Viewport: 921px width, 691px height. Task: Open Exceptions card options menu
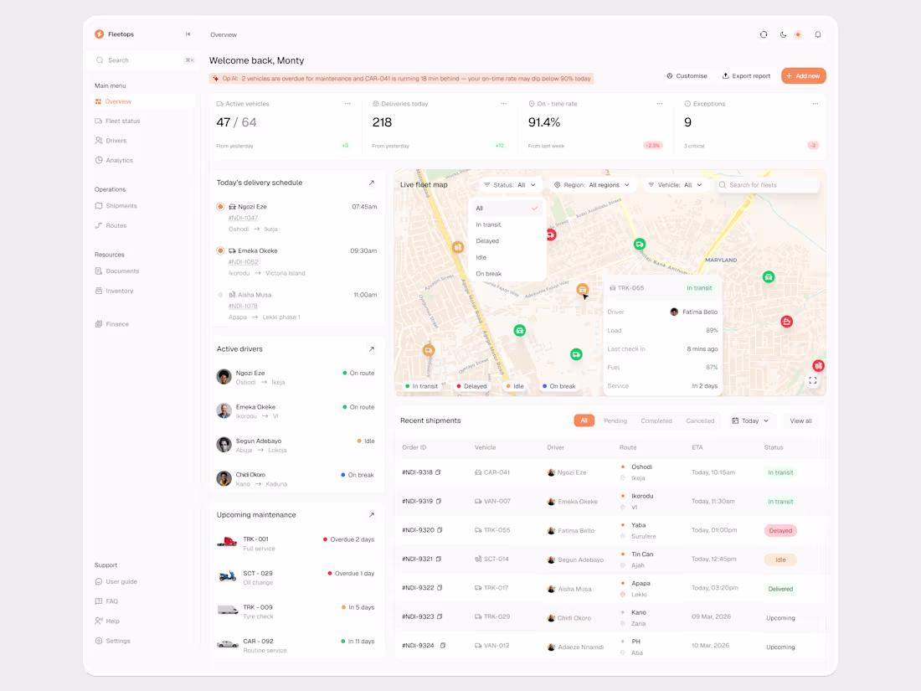[x=816, y=103]
